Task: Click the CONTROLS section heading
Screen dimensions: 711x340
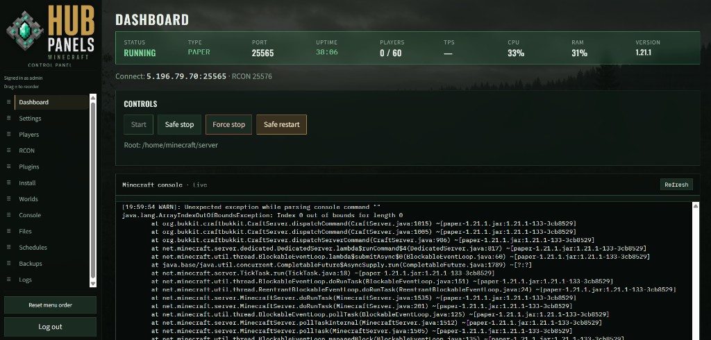Action: [140, 104]
